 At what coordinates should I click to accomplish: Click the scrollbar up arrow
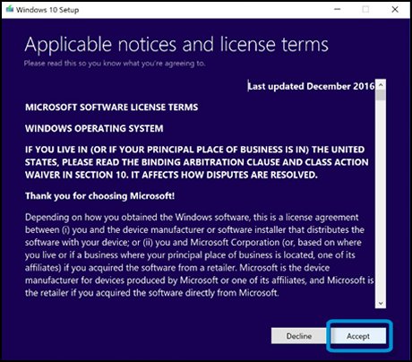[x=381, y=85]
